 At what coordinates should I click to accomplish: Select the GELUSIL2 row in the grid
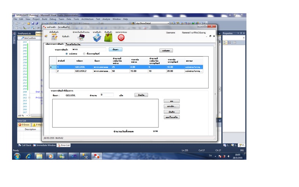(x=126, y=71)
